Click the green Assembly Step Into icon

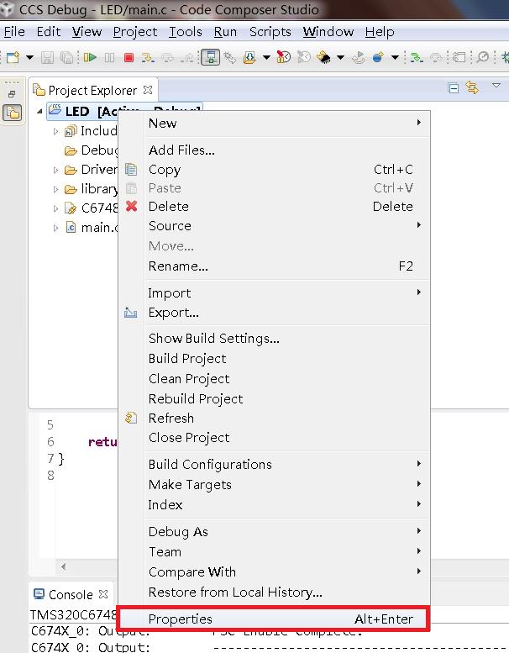pos(417,57)
